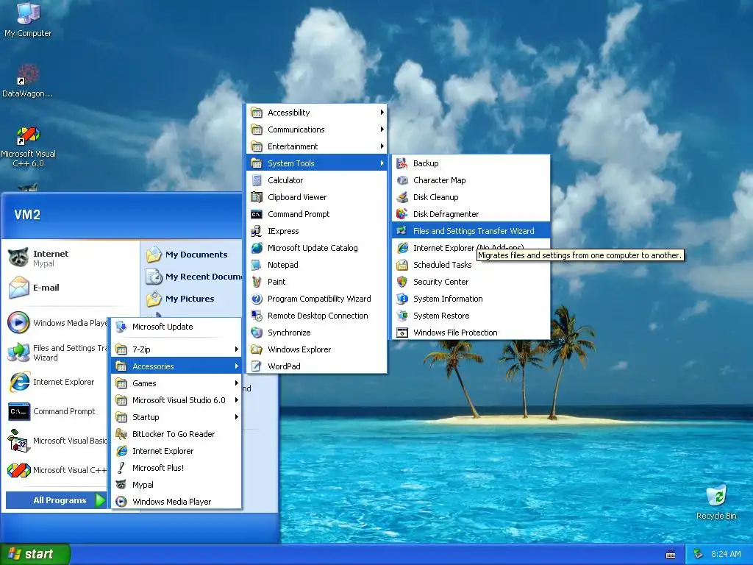Expand Accessories submenu arrow
This screenshot has width=753, height=565.
pyautogui.click(x=237, y=366)
